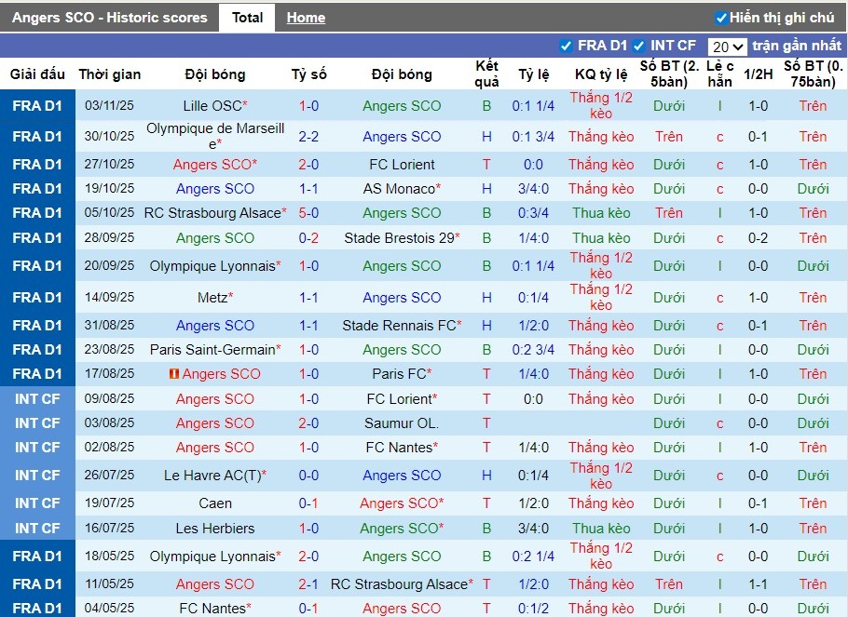Click the Le Havre AC(T) team name
This screenshot has height=617, width=848.
click(212, 476)
